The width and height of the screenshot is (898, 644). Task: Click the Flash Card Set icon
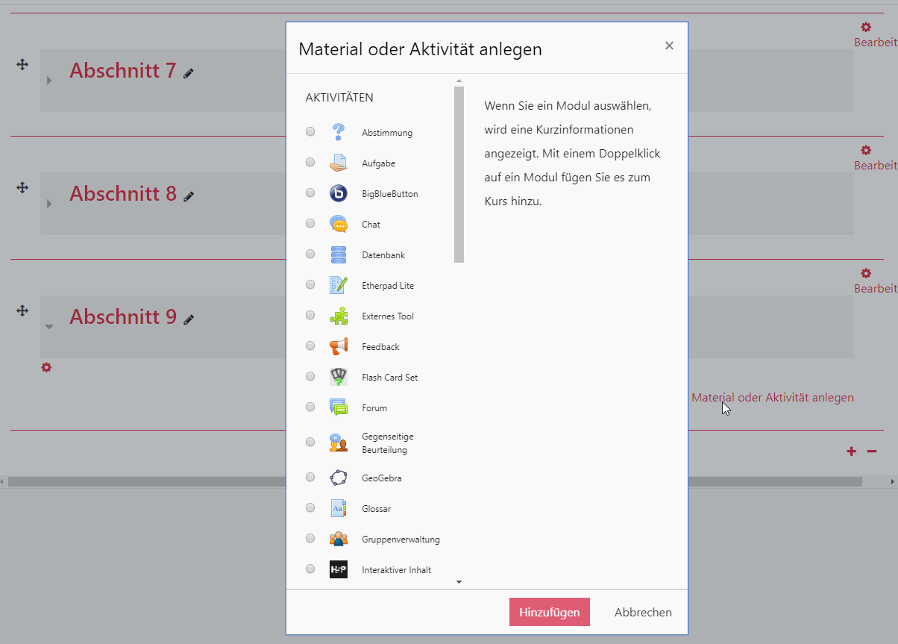point(338,378)
